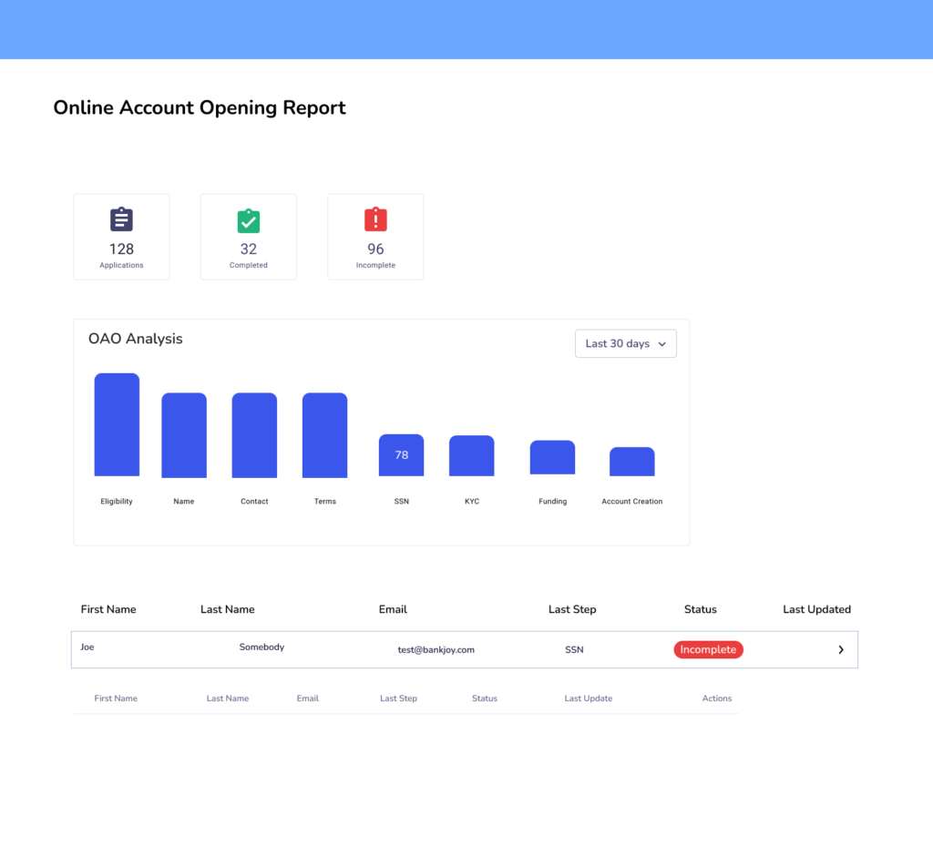Viewport: 933px width, 856px height.
Task: Click the green Completed checkmark icon
Action: tap(249, 220)
